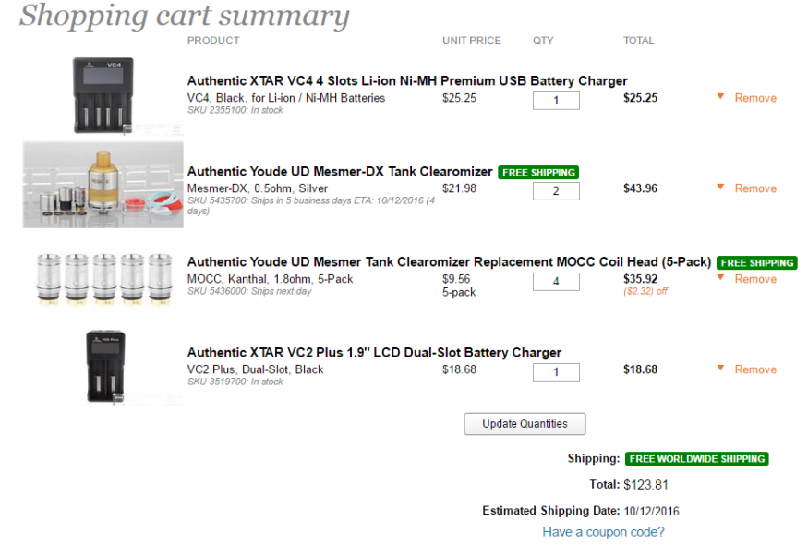Click the FREE SHIPPING badge on MOCC Coil Head

pyautogui.click(x=757, y=263)
